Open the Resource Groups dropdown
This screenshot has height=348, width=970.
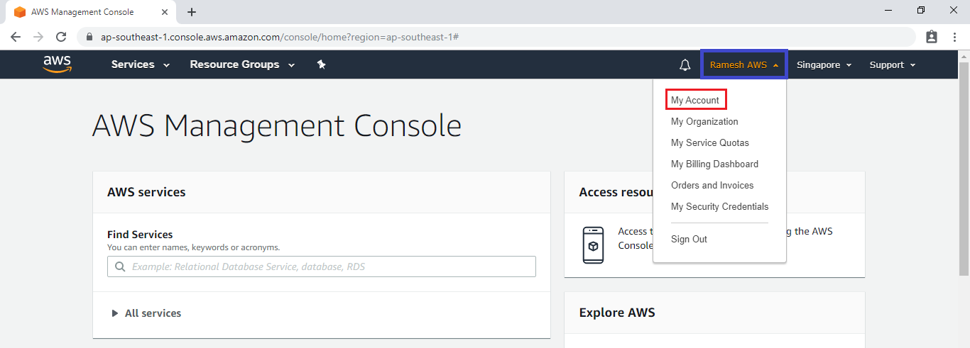pyautogui.click(x=242, y=64)
